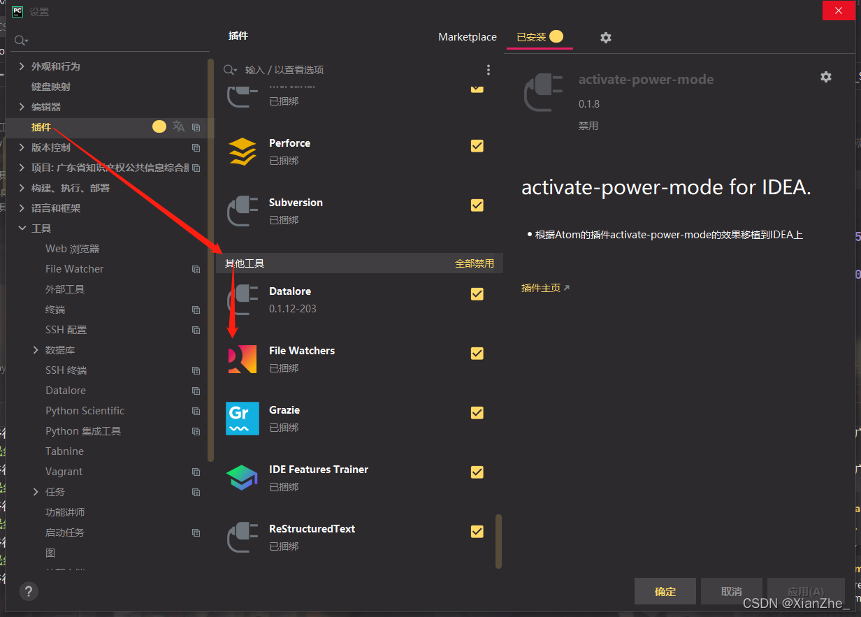Expand the 项目 settings section

click(x=22, y=168)
